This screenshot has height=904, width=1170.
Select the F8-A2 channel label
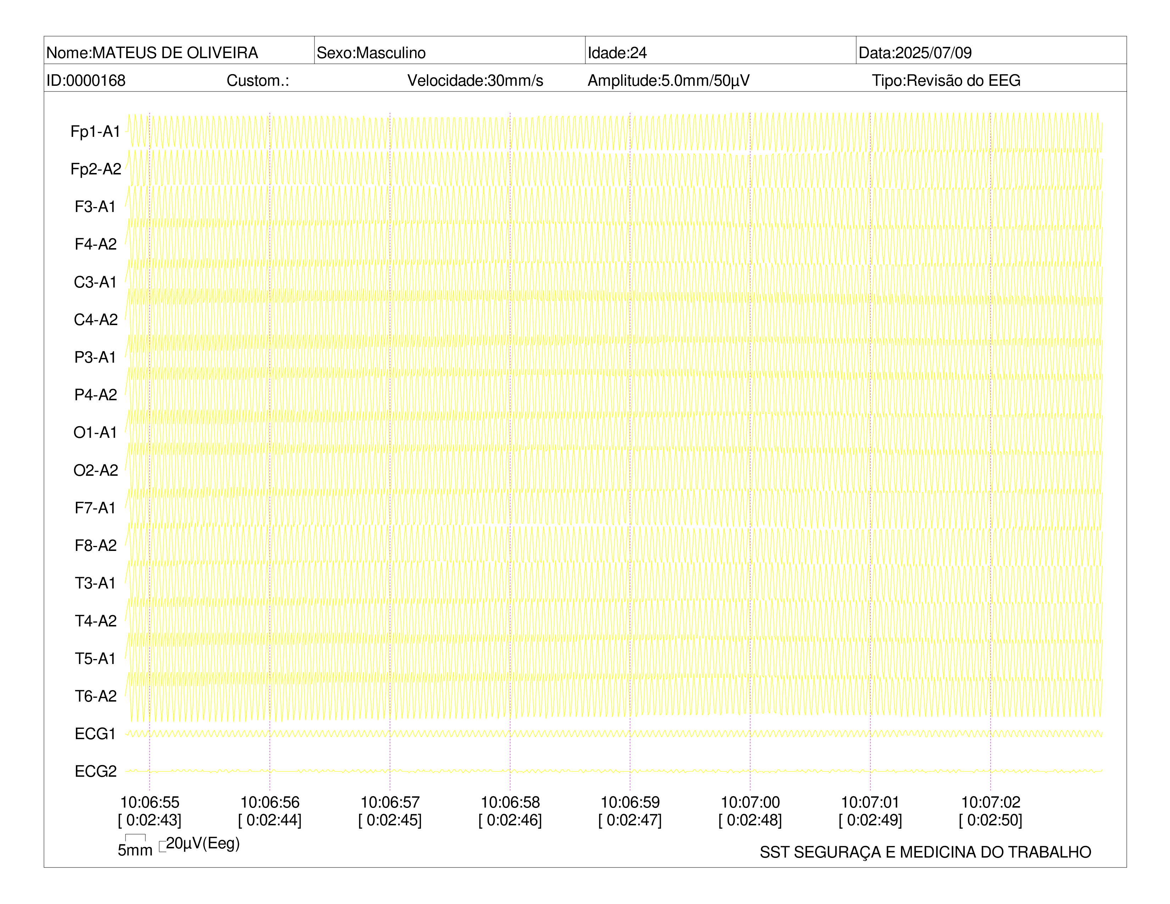[95, 545]
